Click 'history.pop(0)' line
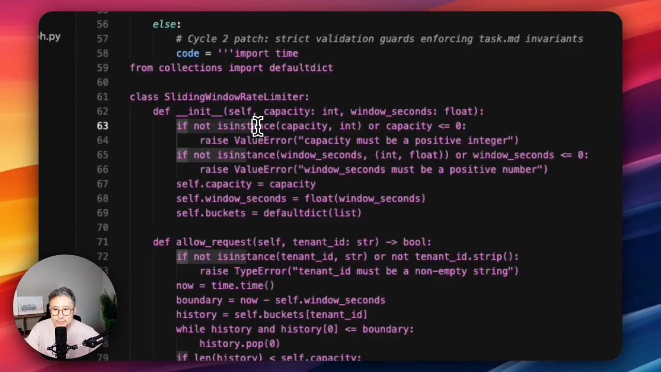This screenshot has height=372, width=661. coord(240,344)
